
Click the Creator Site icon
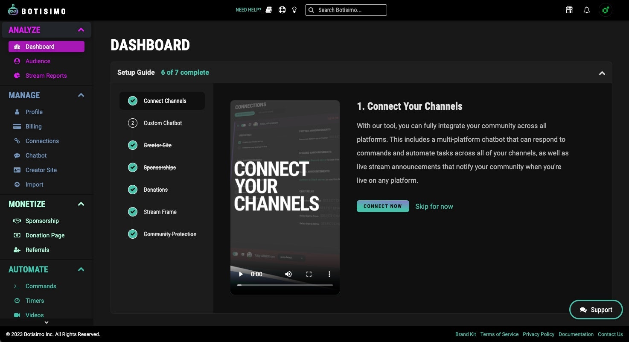point(17,170)
